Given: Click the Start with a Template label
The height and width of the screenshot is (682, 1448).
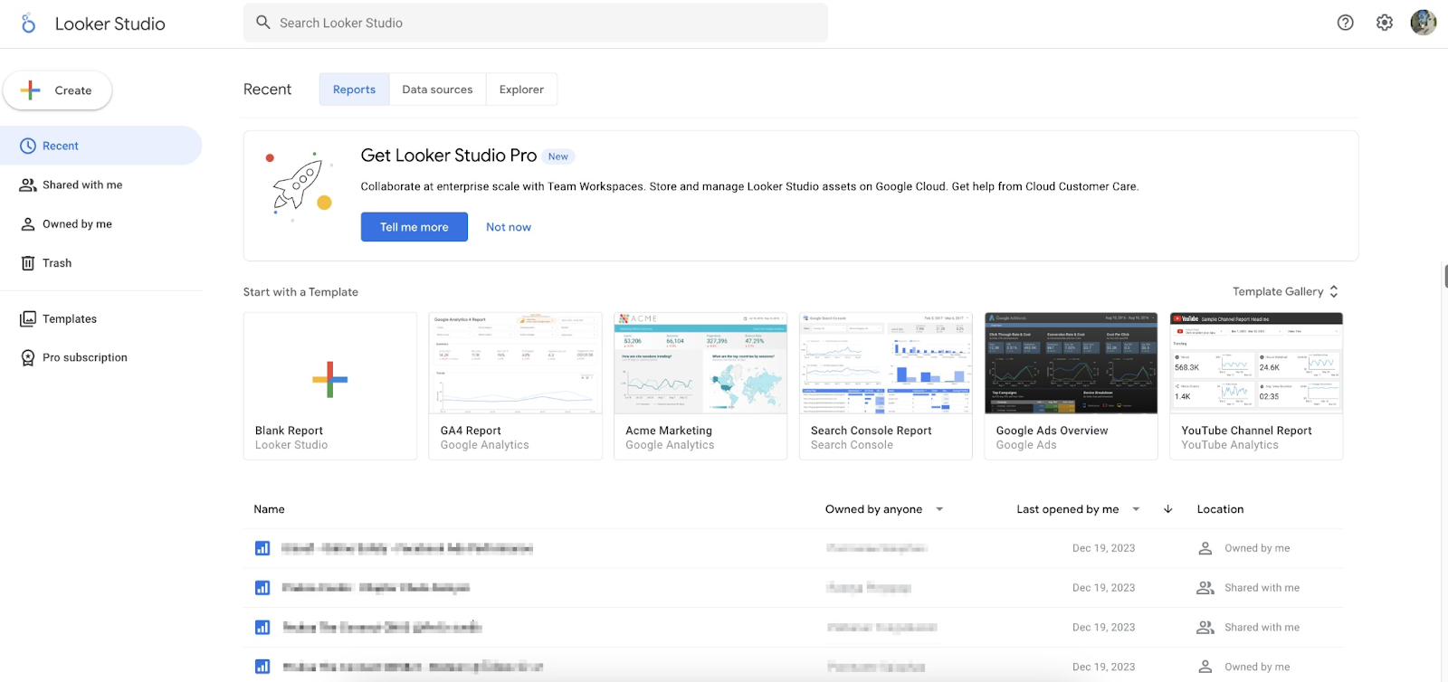Looking at the screenshot, I should coord(300,292).
